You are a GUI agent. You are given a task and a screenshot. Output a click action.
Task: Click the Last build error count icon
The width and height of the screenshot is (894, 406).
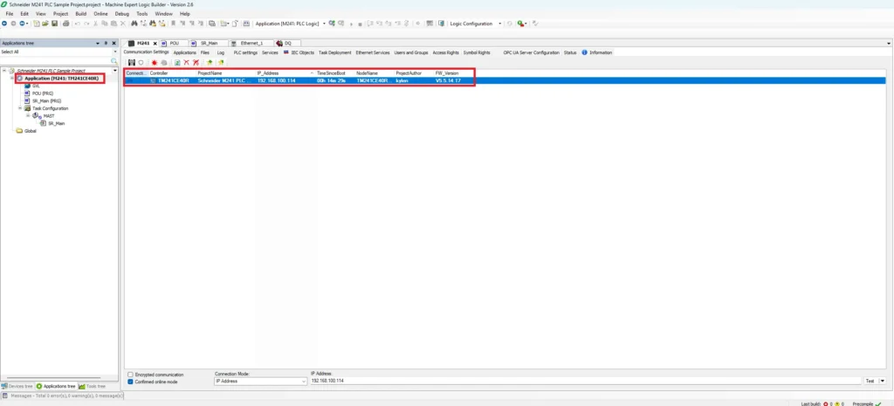(x=825, y=403)
